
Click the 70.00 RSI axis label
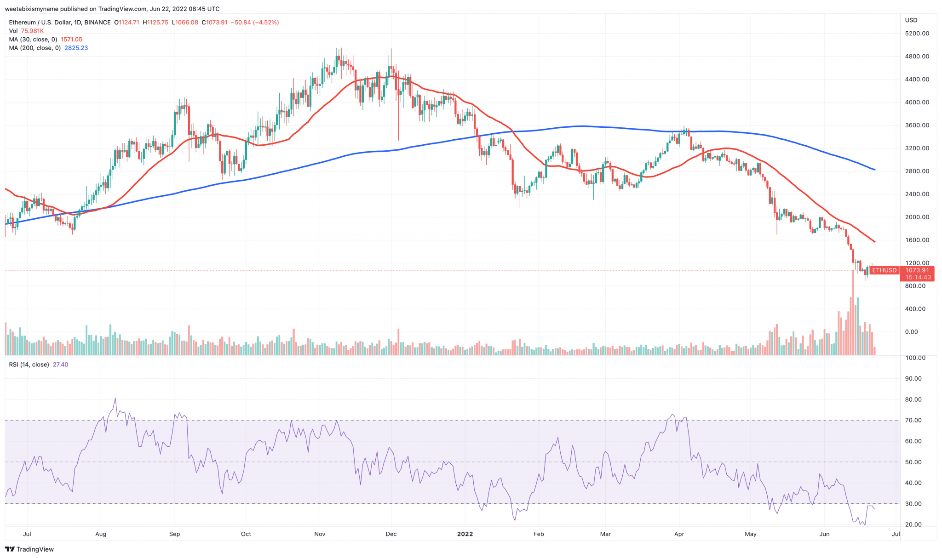click(913, 420)
